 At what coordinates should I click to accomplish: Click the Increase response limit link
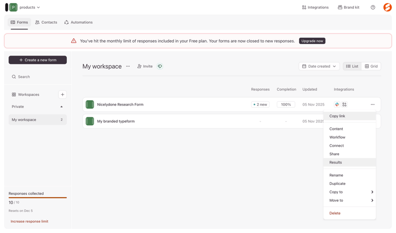click(29, 222)
